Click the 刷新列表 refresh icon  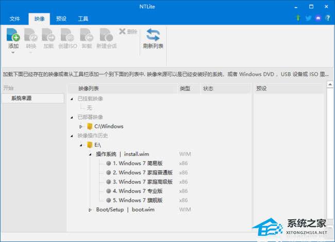(153, 35)
